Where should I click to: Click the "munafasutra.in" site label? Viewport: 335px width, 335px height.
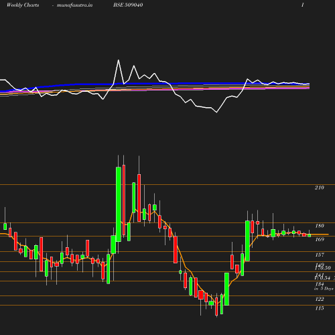point(74,5)
